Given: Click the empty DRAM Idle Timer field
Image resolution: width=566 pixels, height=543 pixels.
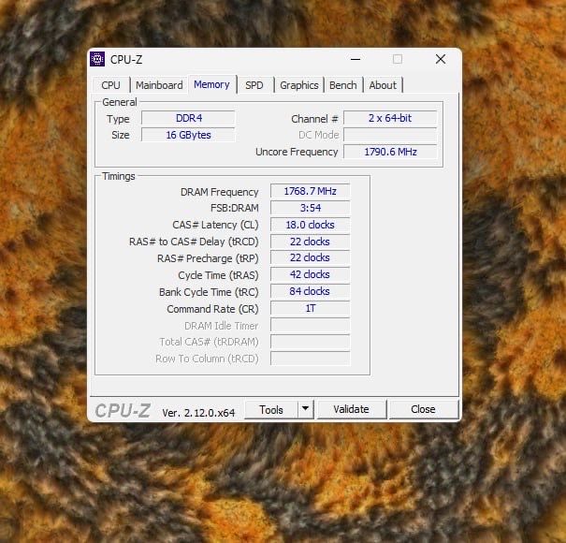Looking at the screenshot, I should [x=310, y=325].
